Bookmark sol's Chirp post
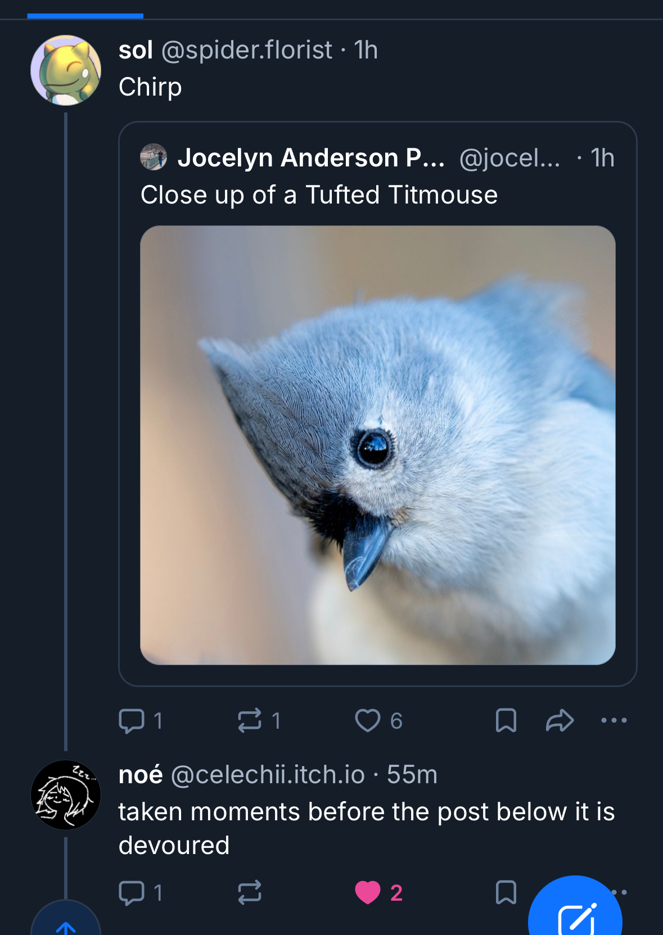 pos(506,721)
